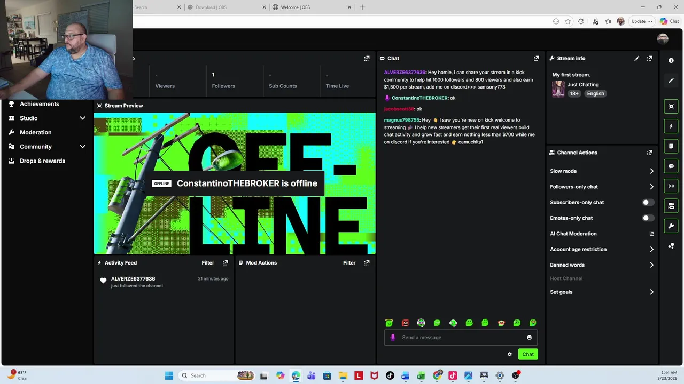684x384 pixels.
Task: Pop out the Channel Actions panel
Action: [650, 153]
